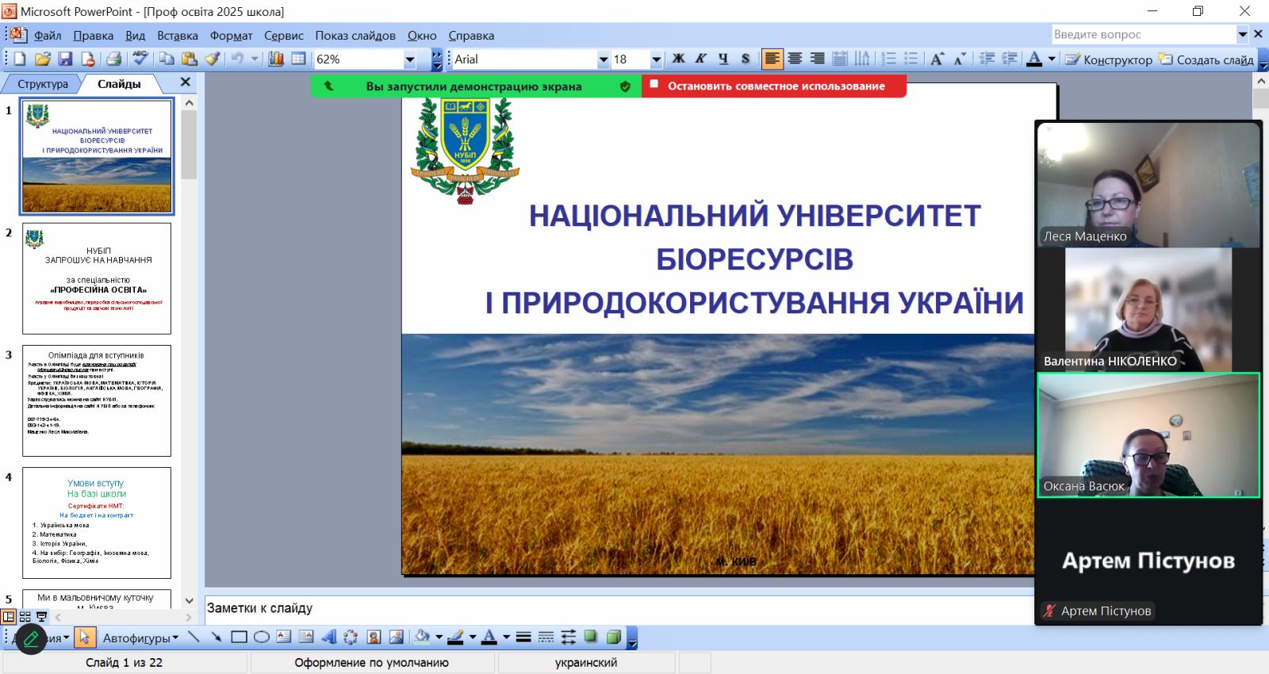Switch to the Структура tab
The image size is (1269, 674).
click(43, 83)
